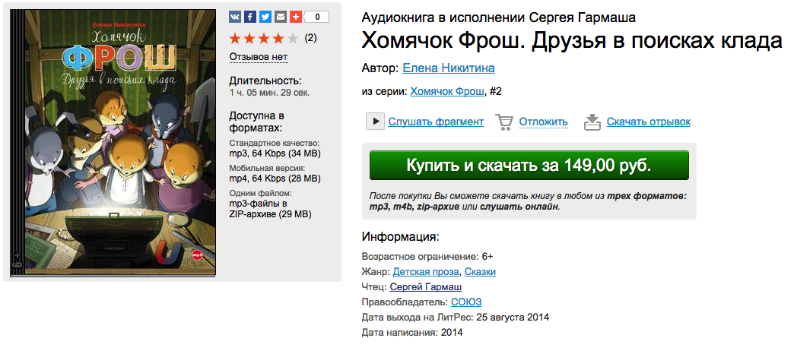Tweet this audiobook via Twitter icon

point(265,17)
